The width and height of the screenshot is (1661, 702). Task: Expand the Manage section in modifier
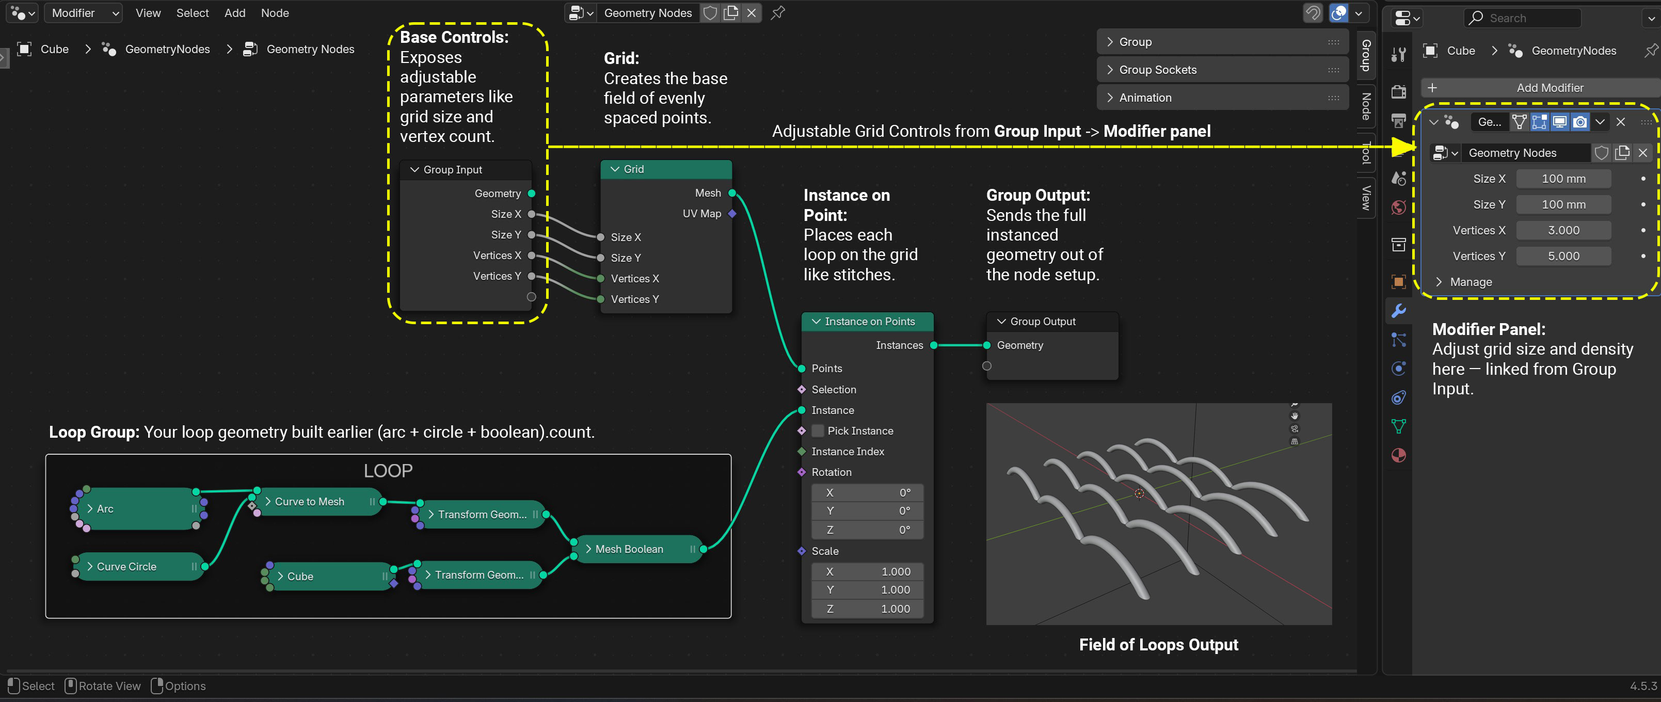click(x=1470, y=282)
